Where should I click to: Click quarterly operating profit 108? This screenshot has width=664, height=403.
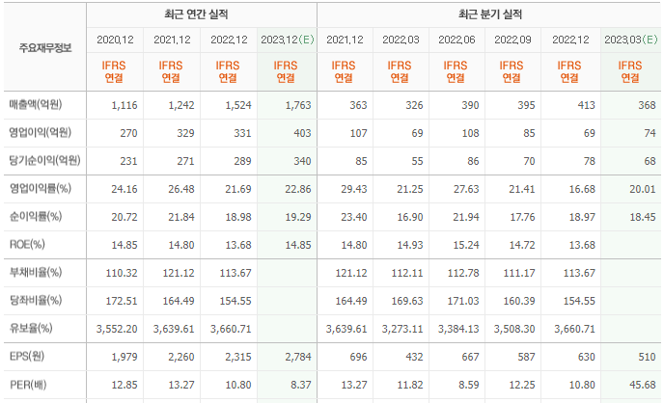click(x=470, y=133)
